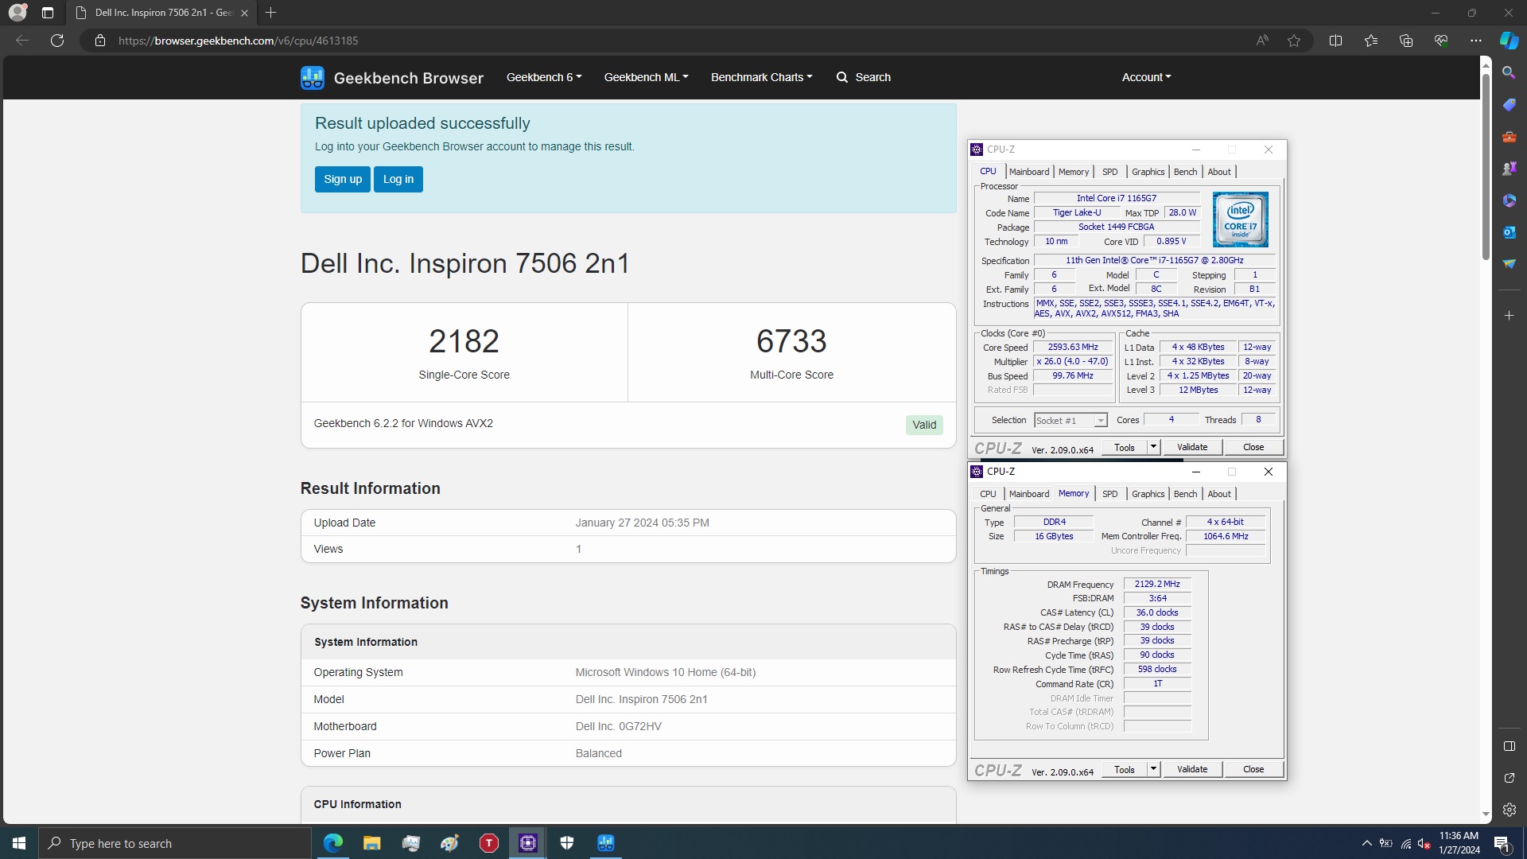
Task: Refresh the browser page
Action: click(57, 41)
